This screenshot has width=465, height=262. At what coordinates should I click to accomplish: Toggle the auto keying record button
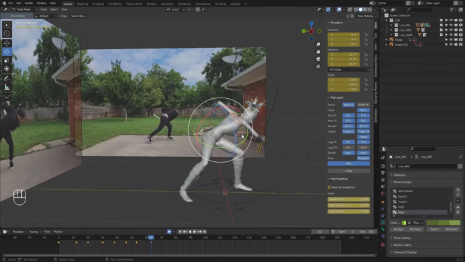pos(169,232)
